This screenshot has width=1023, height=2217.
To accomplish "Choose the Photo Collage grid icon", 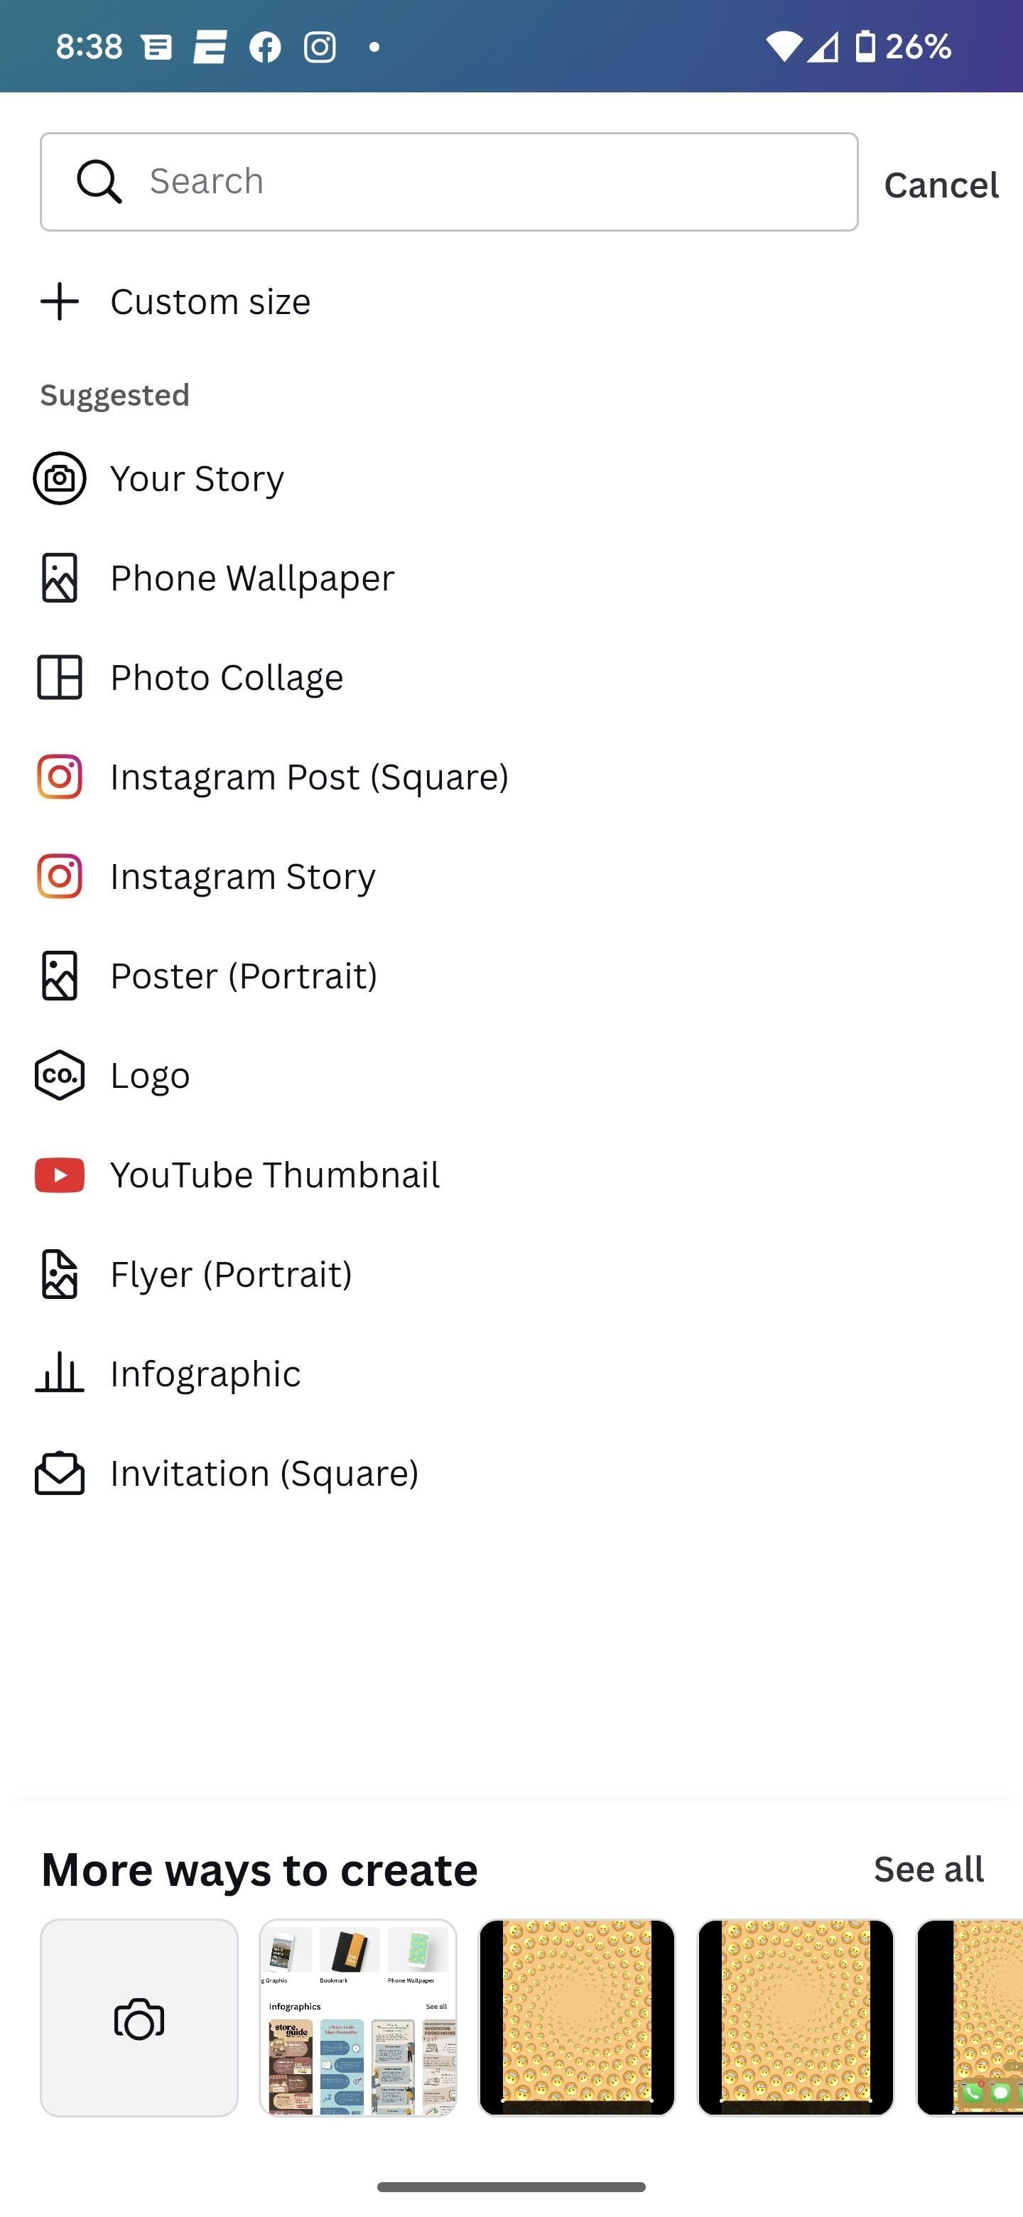I will click(60, 677).
